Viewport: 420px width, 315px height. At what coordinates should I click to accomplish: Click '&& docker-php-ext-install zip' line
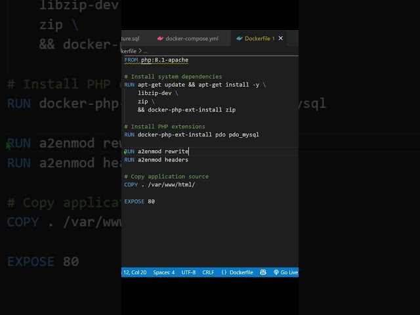point(186,110)
